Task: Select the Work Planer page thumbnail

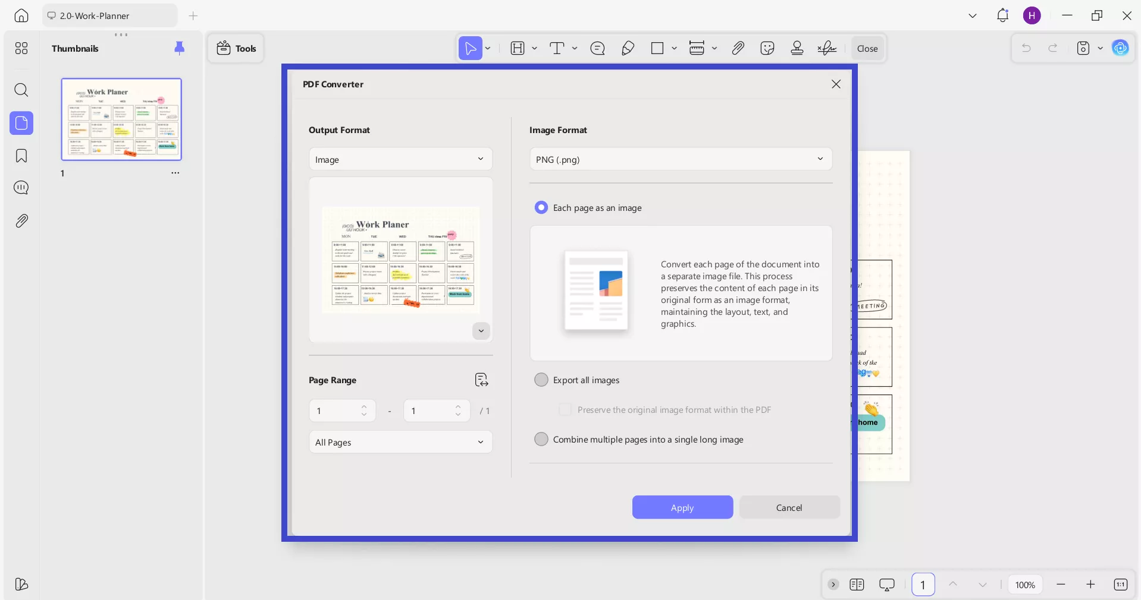Action: 121,119
